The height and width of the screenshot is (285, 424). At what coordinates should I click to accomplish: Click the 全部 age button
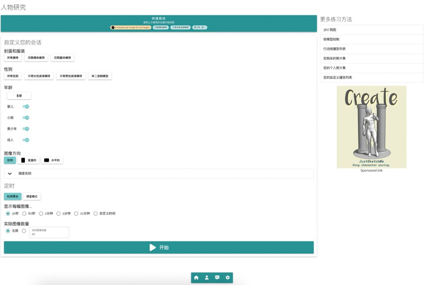[x=19, y=96]
